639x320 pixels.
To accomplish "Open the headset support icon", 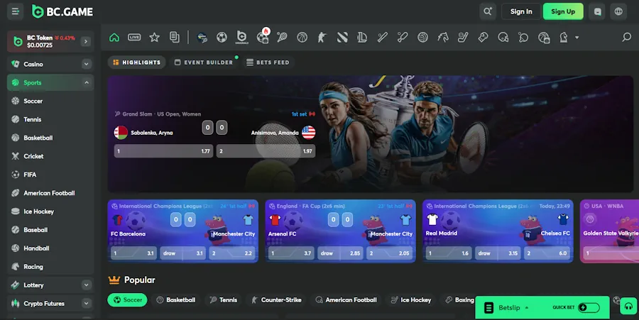I will [628, 306].
